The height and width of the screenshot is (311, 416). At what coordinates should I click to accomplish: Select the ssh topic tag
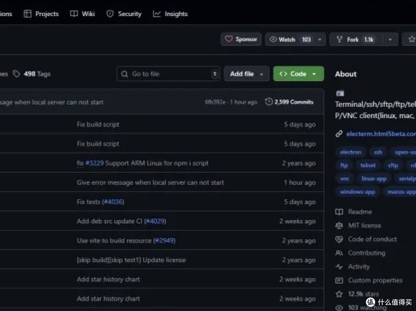click(378, 152)
